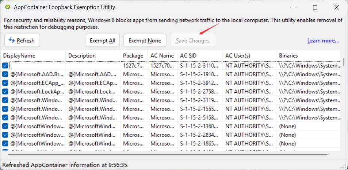Click the Package column header
The image size is (348, 170).
coord(133,55)
